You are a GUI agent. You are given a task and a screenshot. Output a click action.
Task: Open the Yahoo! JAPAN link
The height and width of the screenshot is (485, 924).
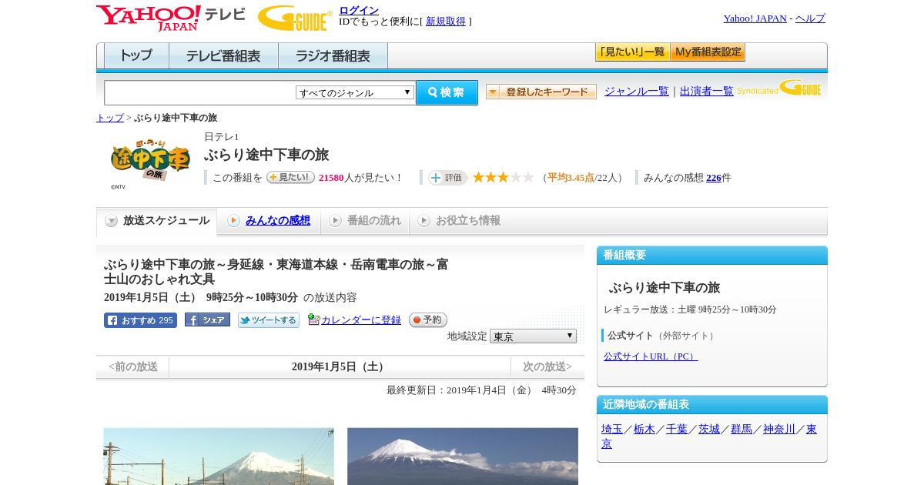(755, 18)
